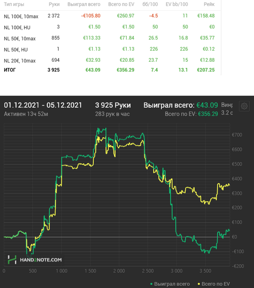Click the '€0' y-axis label

coord(234,237)
